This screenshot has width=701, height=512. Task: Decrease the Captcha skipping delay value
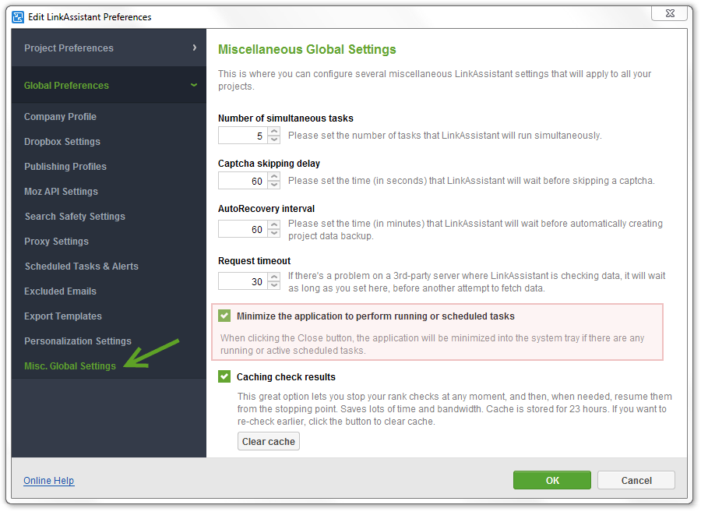(274, 185)
